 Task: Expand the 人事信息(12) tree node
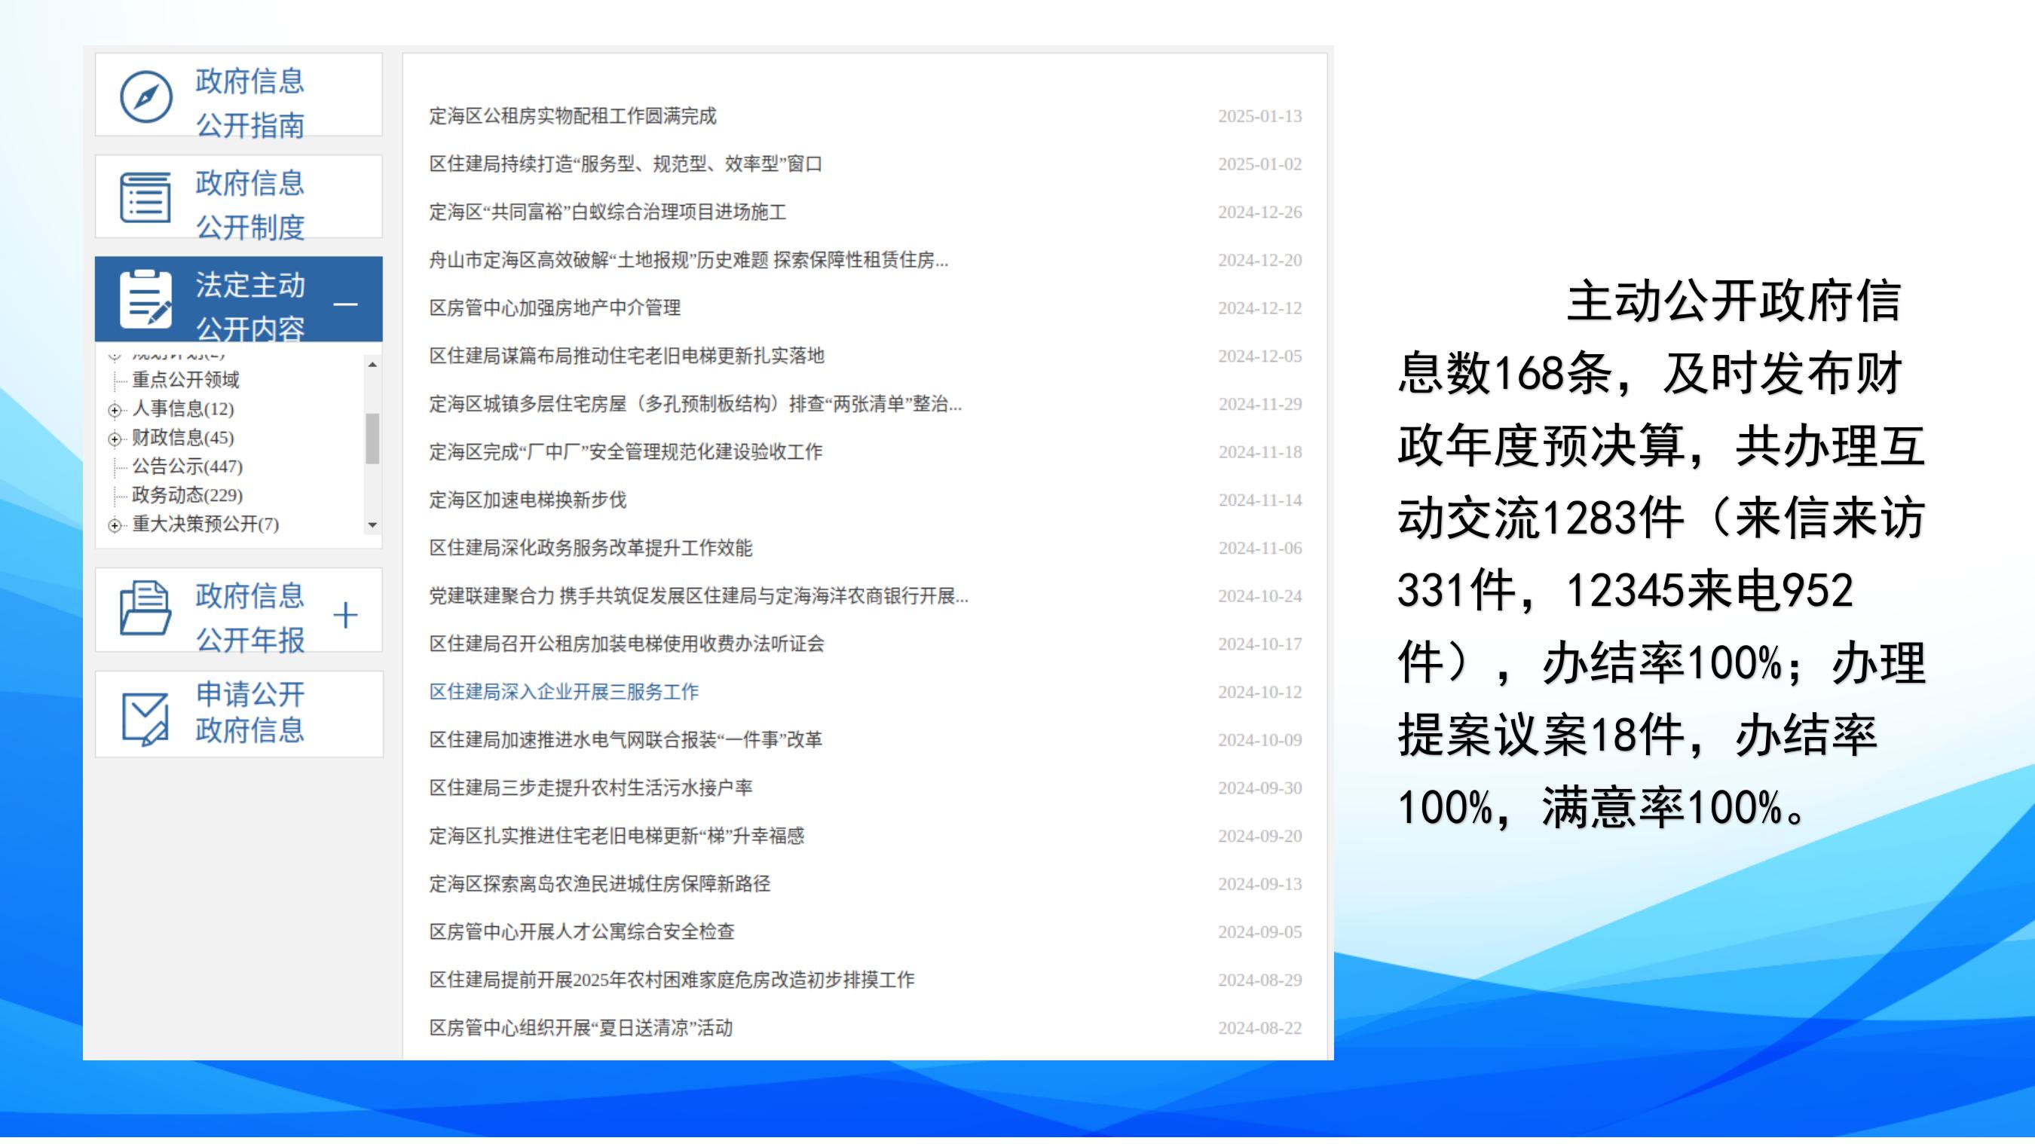point(115,410)
